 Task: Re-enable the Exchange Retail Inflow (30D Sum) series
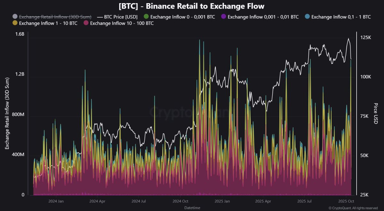[55, 17]
